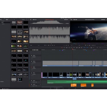The width and height of the screenshot is (107, 107).
Task: Toggle visibility eye of Video 2 track
Action: (35, 68)
